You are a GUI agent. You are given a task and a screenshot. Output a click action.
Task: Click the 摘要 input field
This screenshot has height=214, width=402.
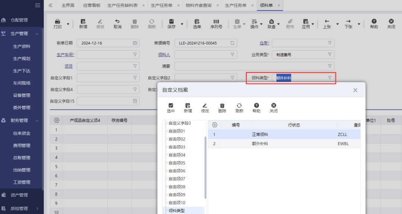(254, 66)
